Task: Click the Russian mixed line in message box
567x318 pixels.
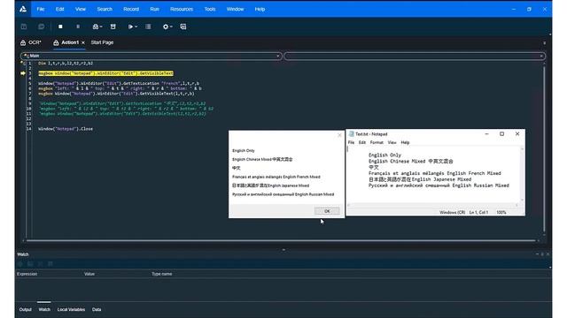Action: click(x=283, y=194)
